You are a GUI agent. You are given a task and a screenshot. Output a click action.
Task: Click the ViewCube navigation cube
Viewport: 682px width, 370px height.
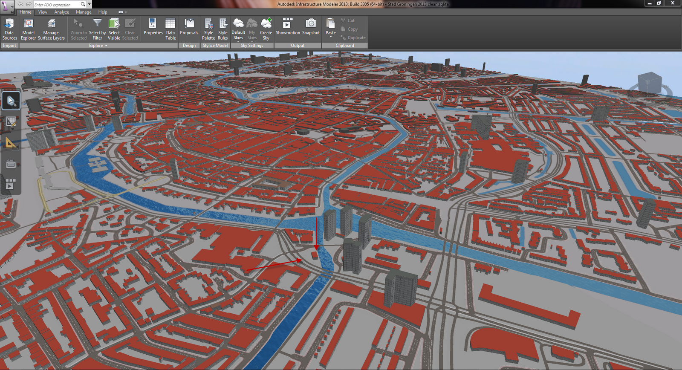coord(650,83)
